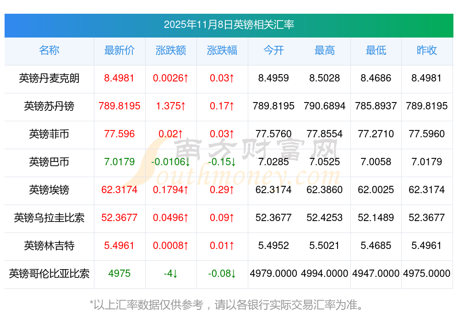The height and width of the screenshot is (319, 458).
Task: Select high value 790.6894
Action: 325,106
